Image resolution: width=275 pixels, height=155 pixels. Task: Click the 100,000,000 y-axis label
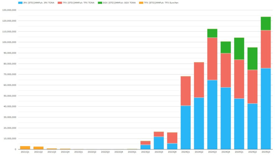[9, 42]
